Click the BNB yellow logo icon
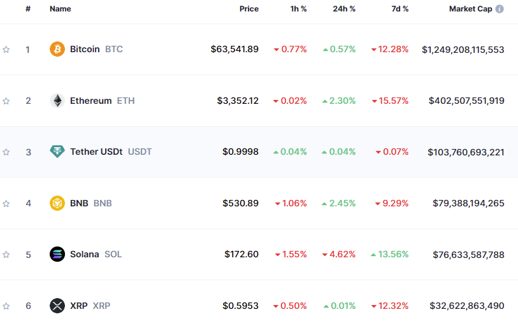 click(57, 203)
